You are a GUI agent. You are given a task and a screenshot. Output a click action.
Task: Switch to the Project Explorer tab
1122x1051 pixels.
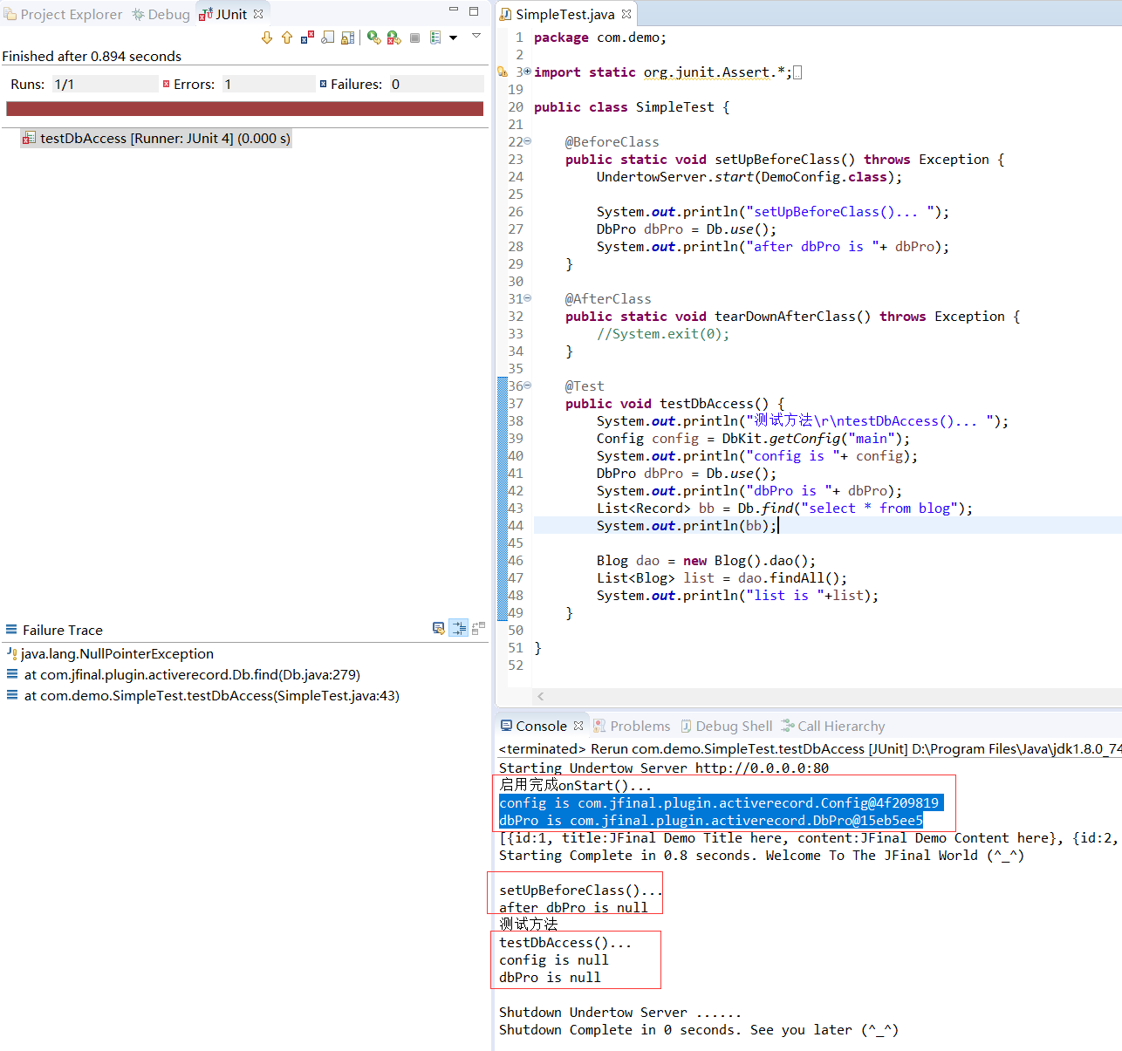(x=63, y=14)
